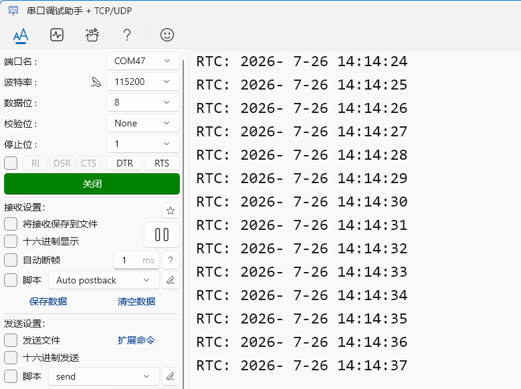This screenshot has height=389, width=521.
Task: Toggle the 自动断帧 checkbox
Action: (x=11, y=260)
